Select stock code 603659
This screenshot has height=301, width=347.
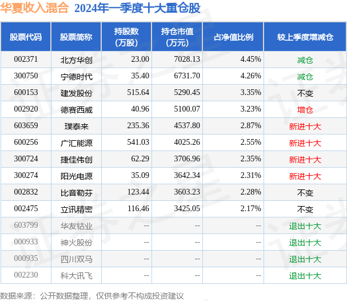26,126
